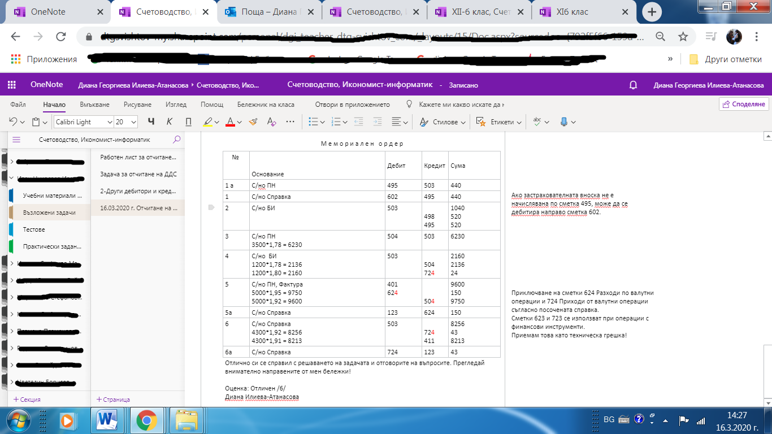
Task: Click the clipboard paste icon
Action: pos(36,121)
